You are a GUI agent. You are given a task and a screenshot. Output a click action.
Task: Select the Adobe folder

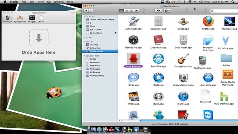pos(226,58)
